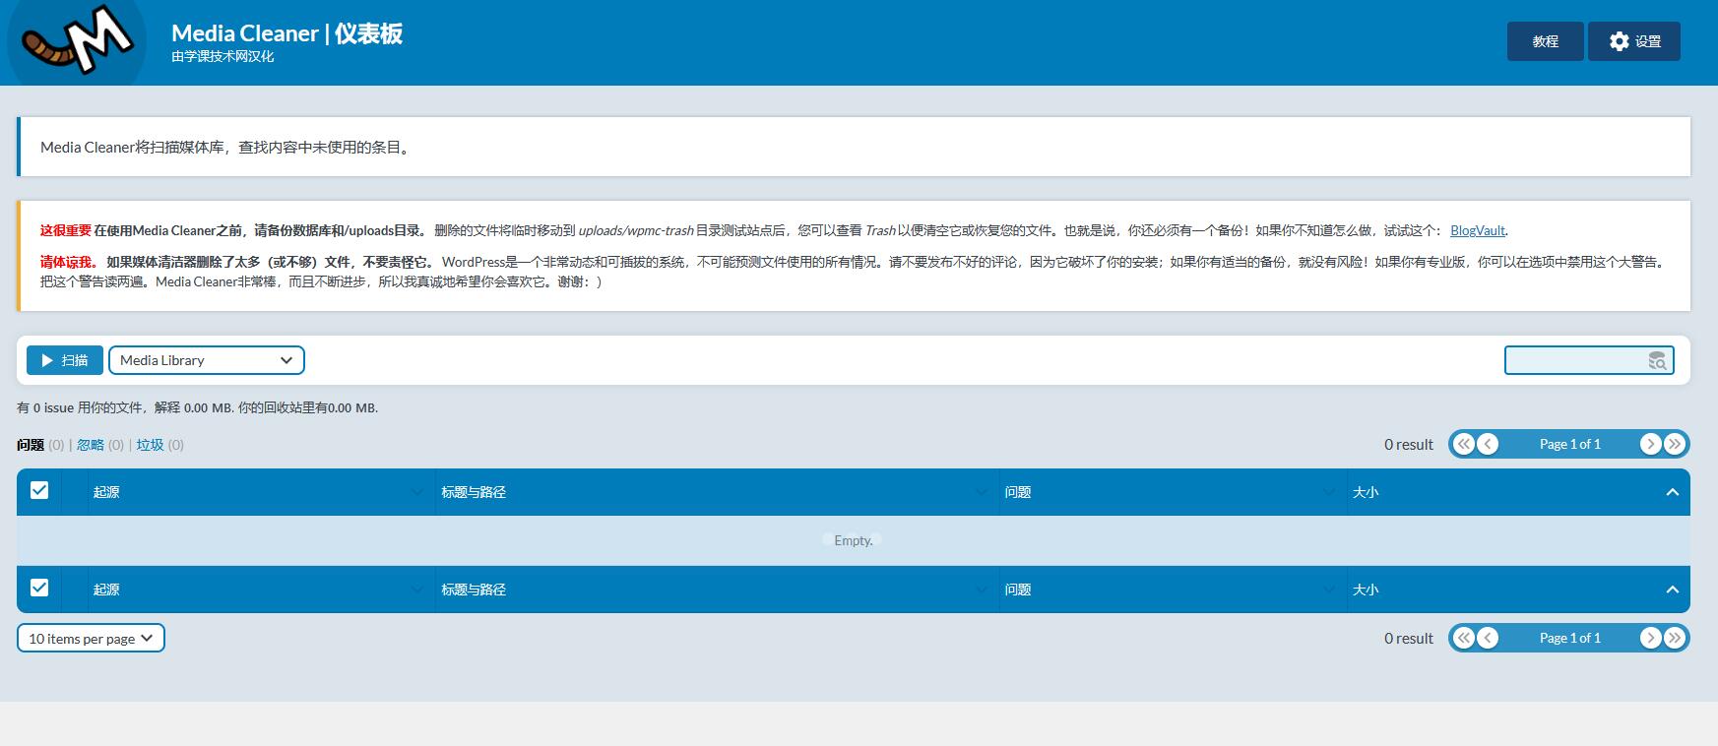Toggle select-all checkbox in table header

click(39, 490)
